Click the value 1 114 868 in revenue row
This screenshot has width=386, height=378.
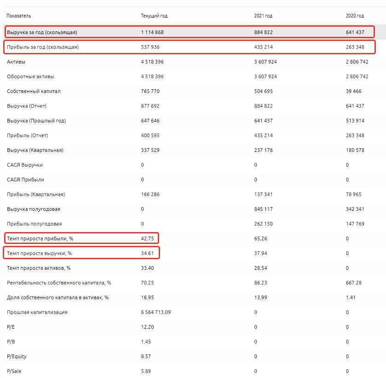pos(152,32)
